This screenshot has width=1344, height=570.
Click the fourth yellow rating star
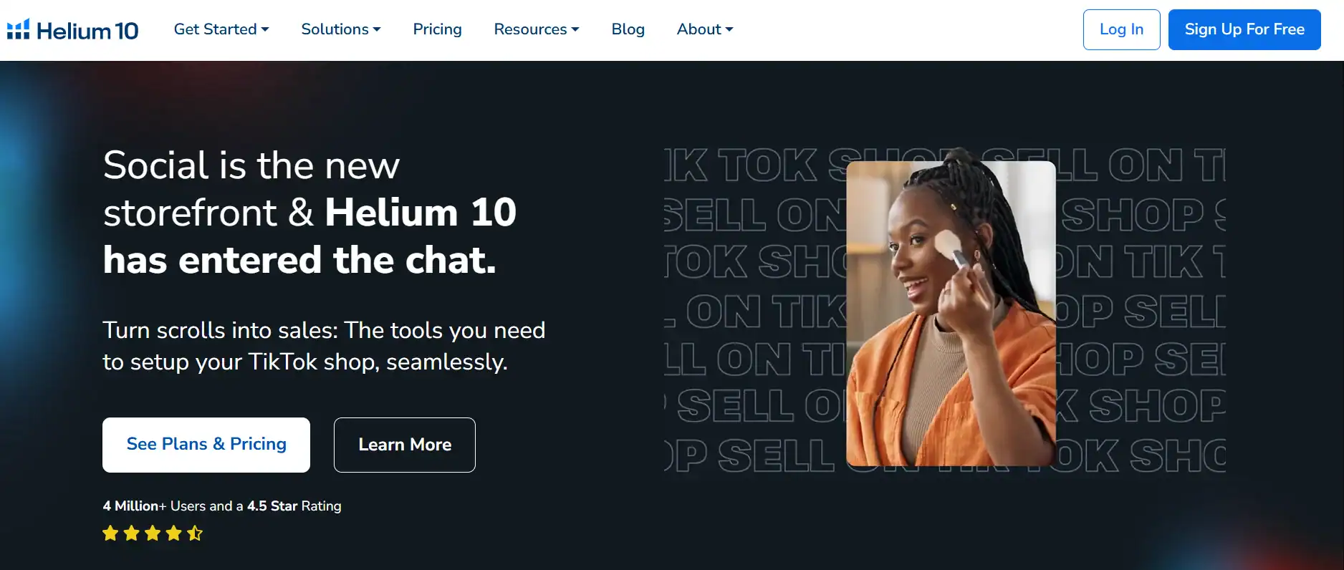[174, 533]
